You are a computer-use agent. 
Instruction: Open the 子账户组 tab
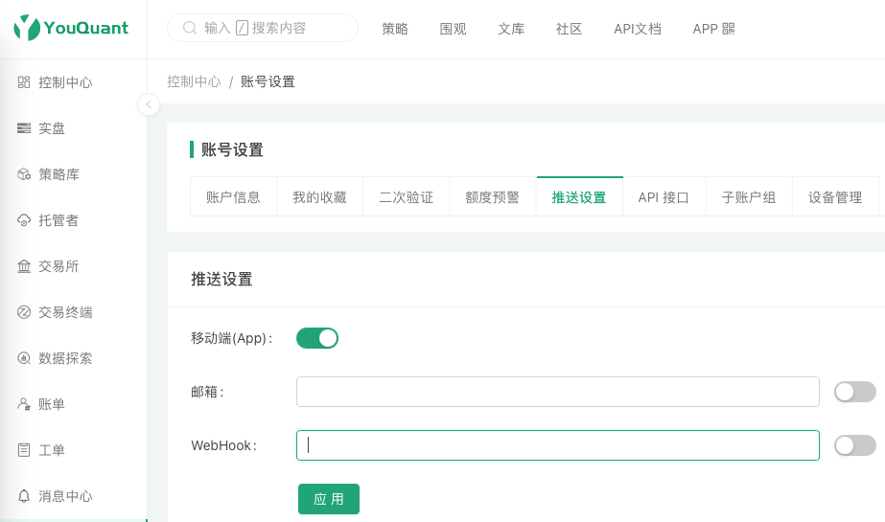click(x=749, y=197)
